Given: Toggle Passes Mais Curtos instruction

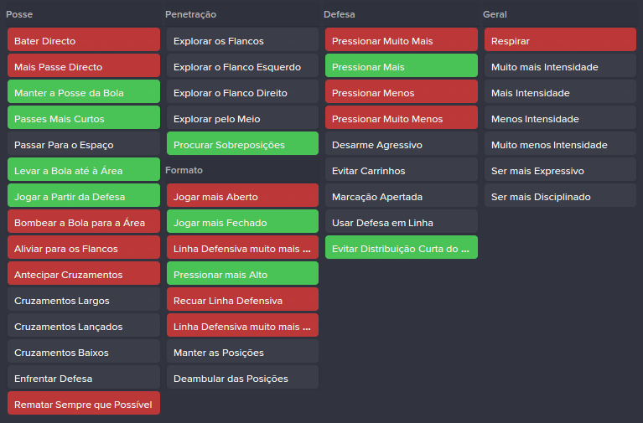Looking at the screenshot, I should pos(84,117).
